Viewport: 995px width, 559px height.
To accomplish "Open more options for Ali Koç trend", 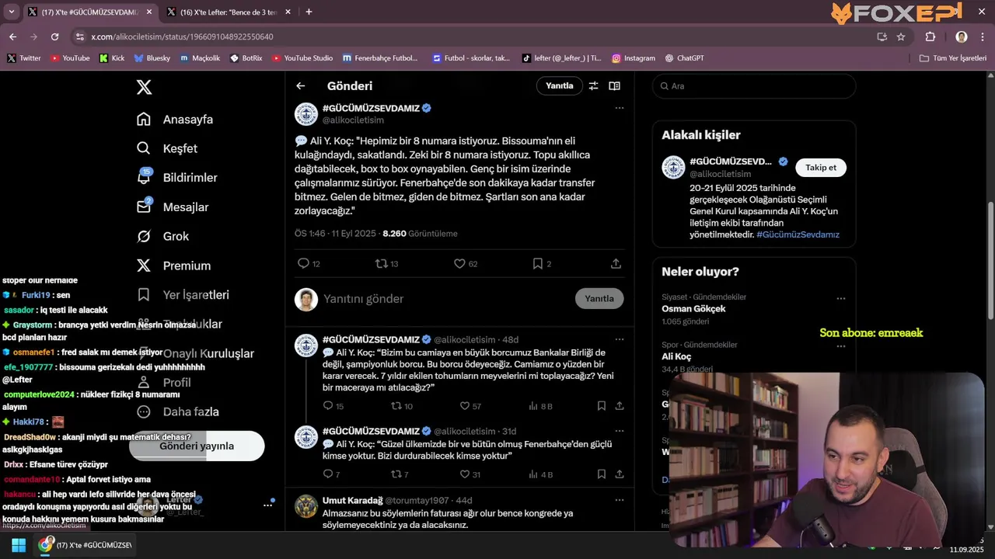I will tap(840, 345).
